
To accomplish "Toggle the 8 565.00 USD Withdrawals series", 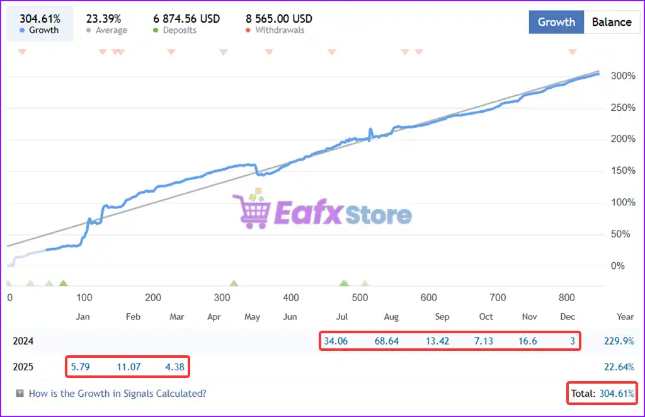I will pos(278,24).
